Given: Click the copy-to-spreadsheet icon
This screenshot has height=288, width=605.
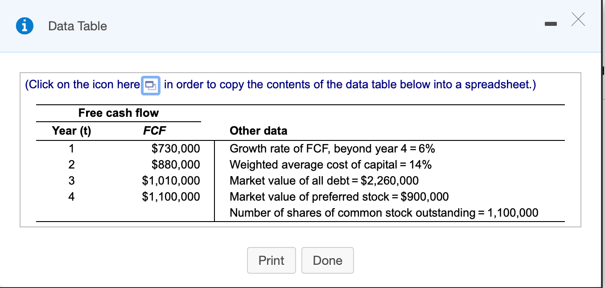Looking at the screenshot, I should [152, 85].
